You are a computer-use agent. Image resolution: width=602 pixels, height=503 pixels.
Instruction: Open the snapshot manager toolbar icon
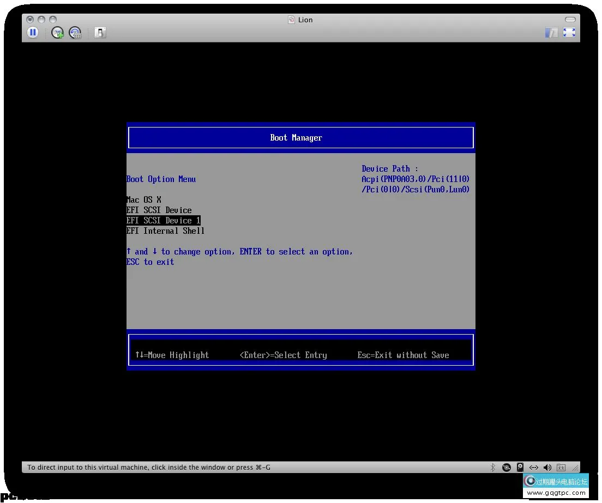(x=75, y=33)
